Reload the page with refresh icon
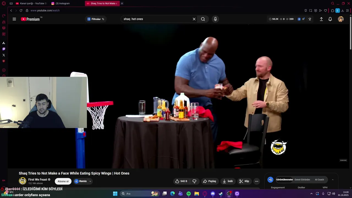The image size is (352, 198). pyautogui.click(x=21, y=10)
